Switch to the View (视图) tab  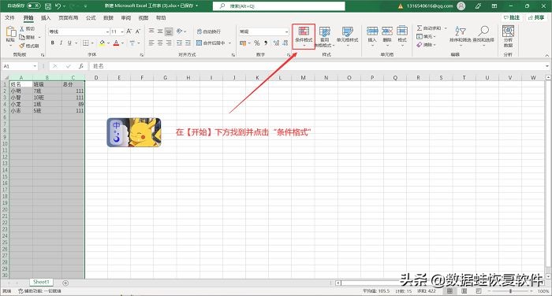pos(144,17)
